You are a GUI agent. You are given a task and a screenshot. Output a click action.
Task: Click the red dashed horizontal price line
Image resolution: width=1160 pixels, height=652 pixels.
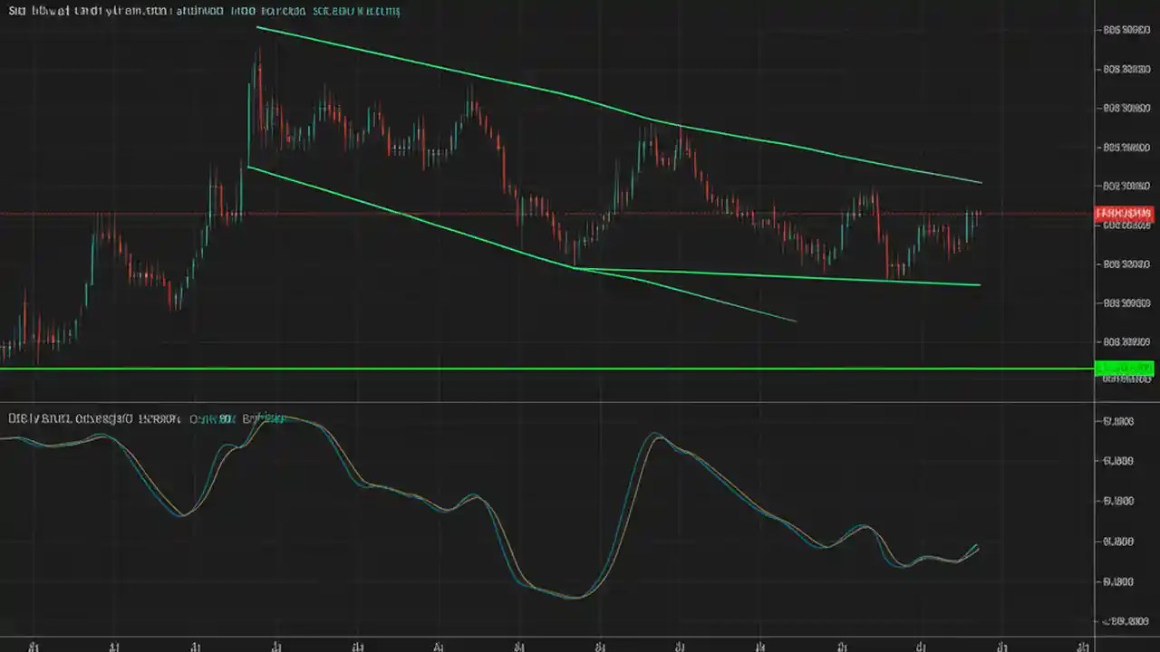pyautogui.click(x=544, y=214)
